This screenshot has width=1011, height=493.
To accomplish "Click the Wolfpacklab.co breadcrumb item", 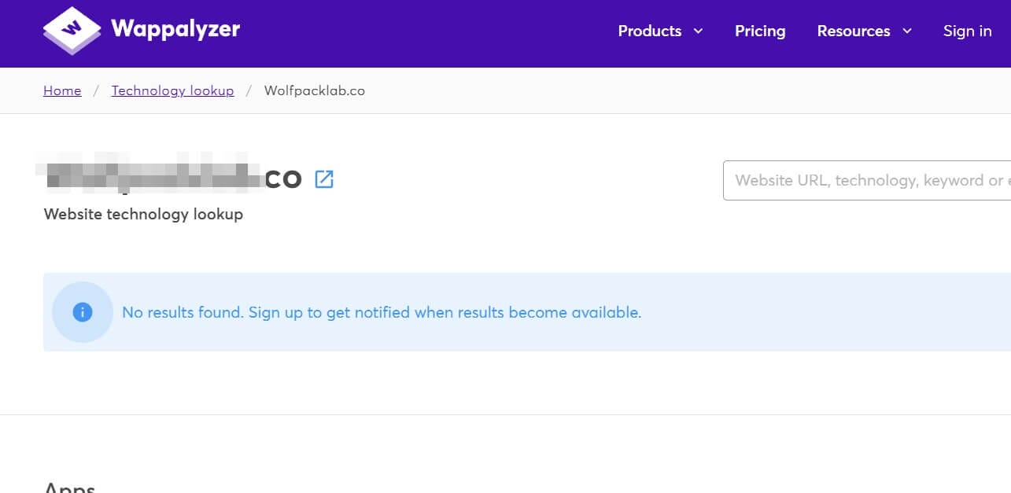I will [x=315, y=90].
